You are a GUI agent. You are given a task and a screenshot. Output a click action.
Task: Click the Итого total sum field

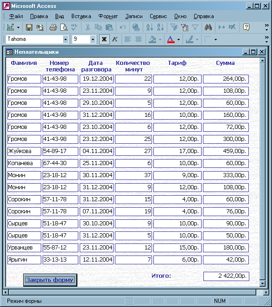coord(226,276)
